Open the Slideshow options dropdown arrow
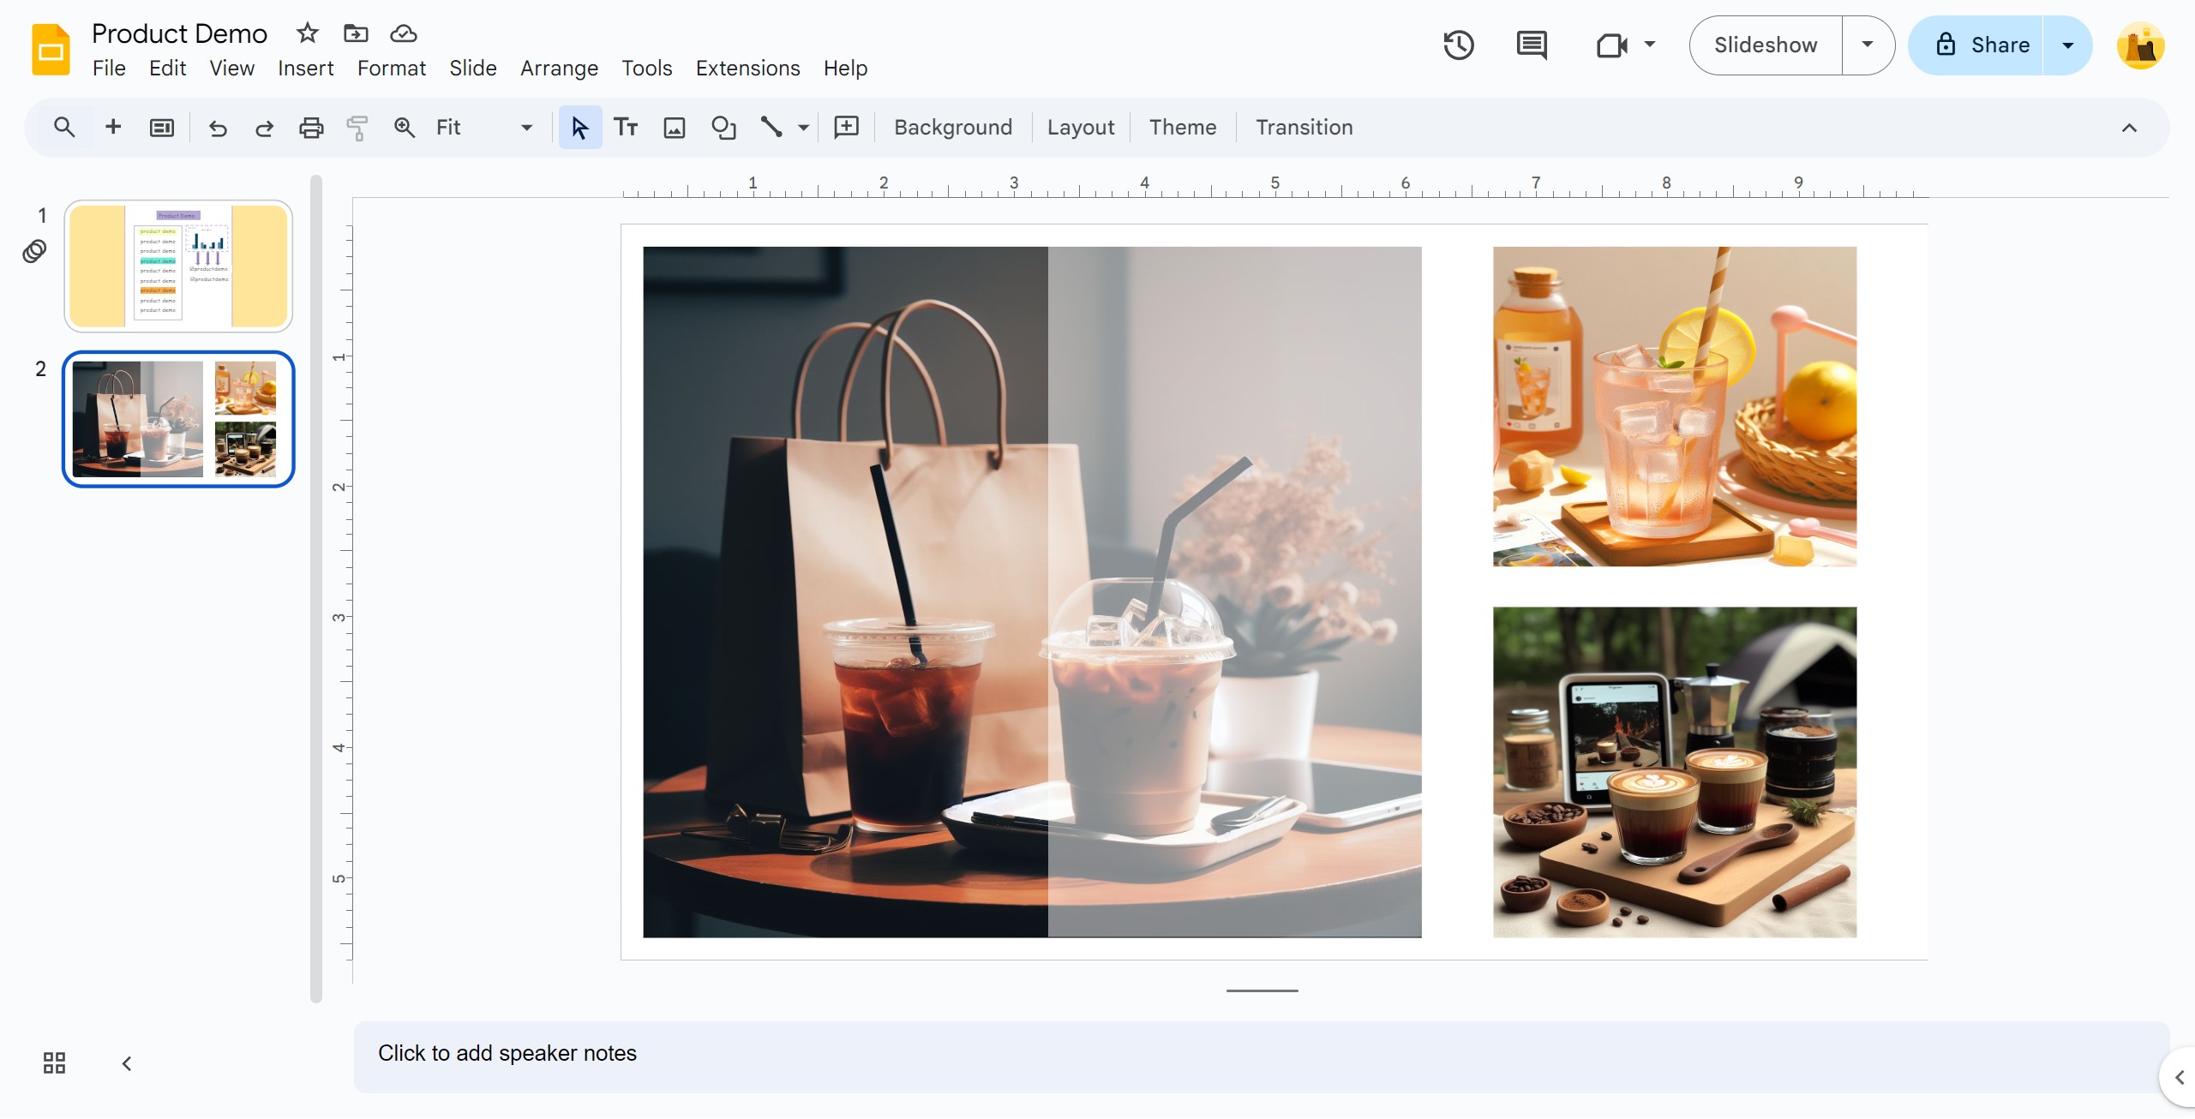The image size is (2195, 1119). point(1868,45)
